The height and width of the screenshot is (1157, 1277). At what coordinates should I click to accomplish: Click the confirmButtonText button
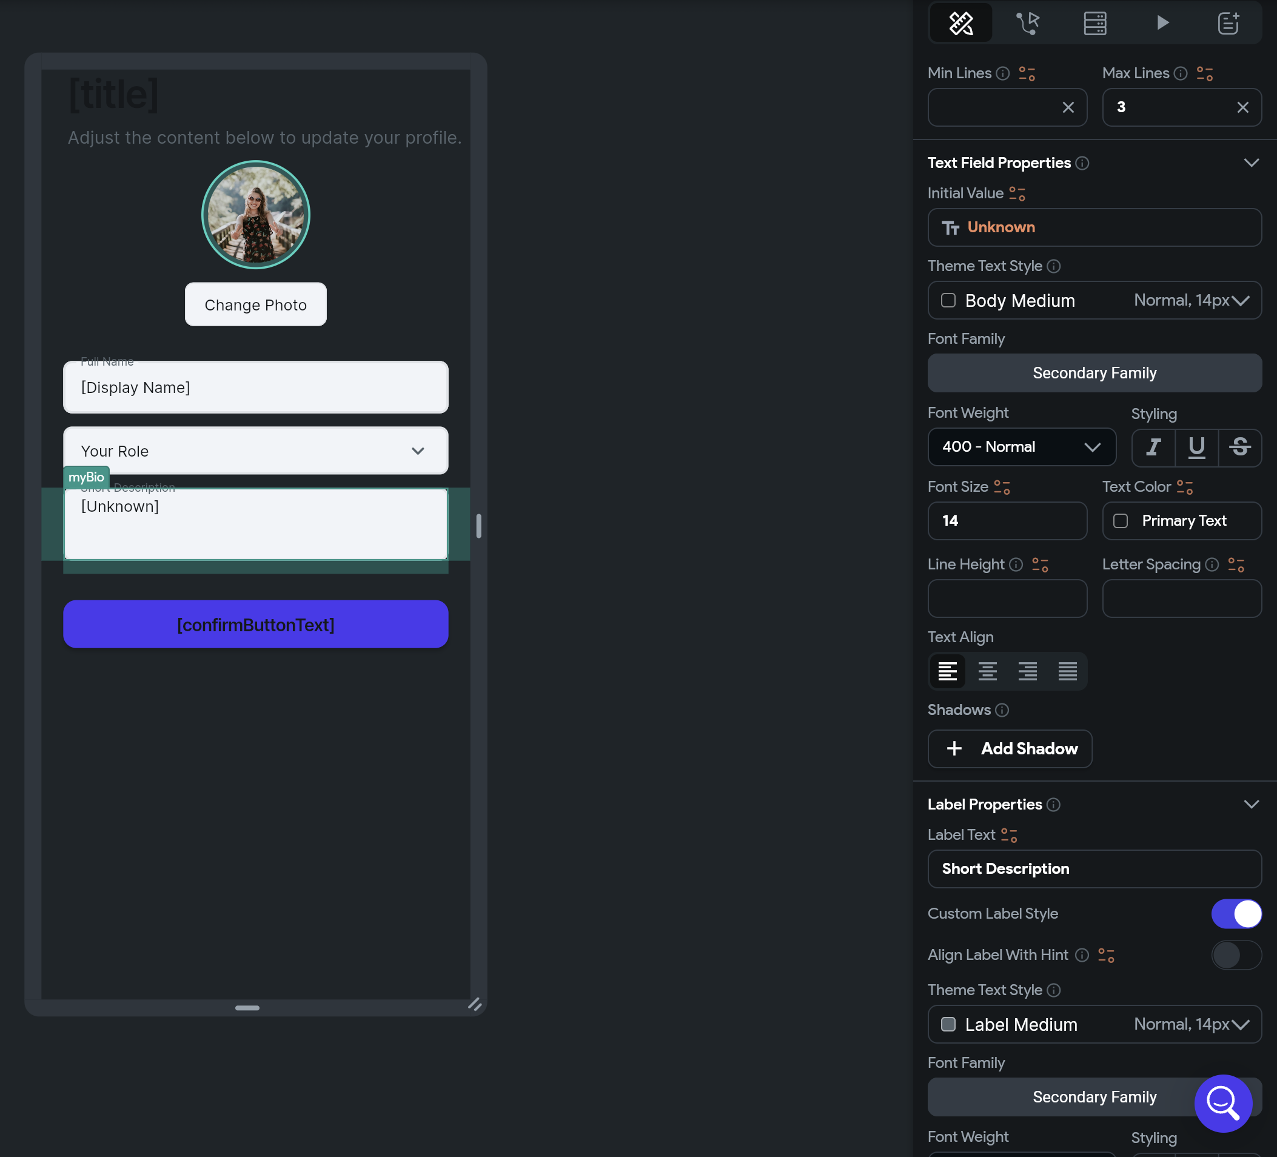(x=255, y=625)
